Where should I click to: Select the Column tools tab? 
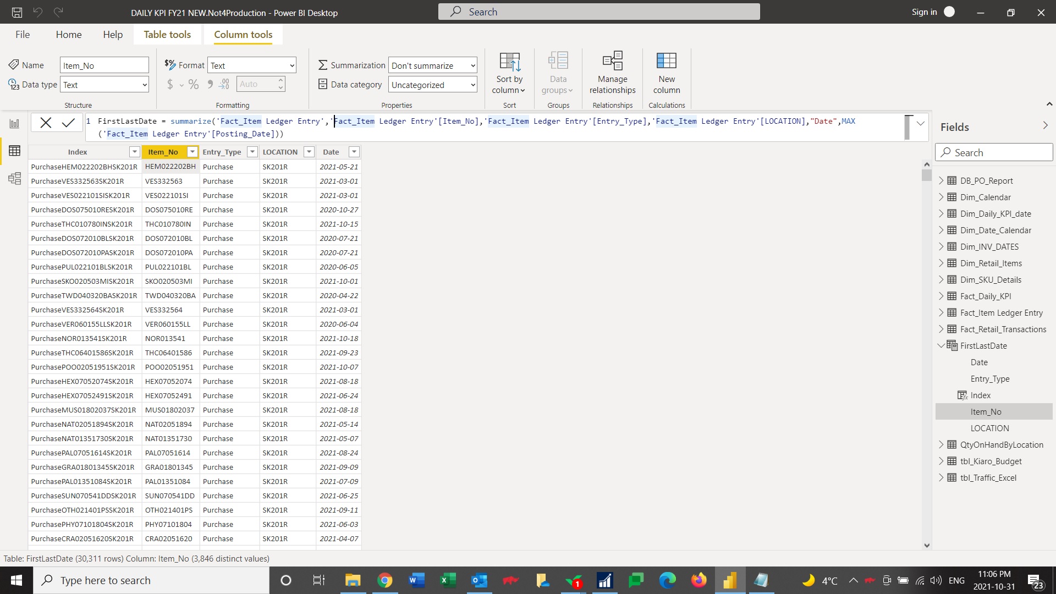pyautogui.click(x=243, y=34)
